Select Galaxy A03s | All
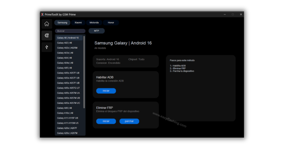This screenshot has width=284, height=149. [69, 53]
